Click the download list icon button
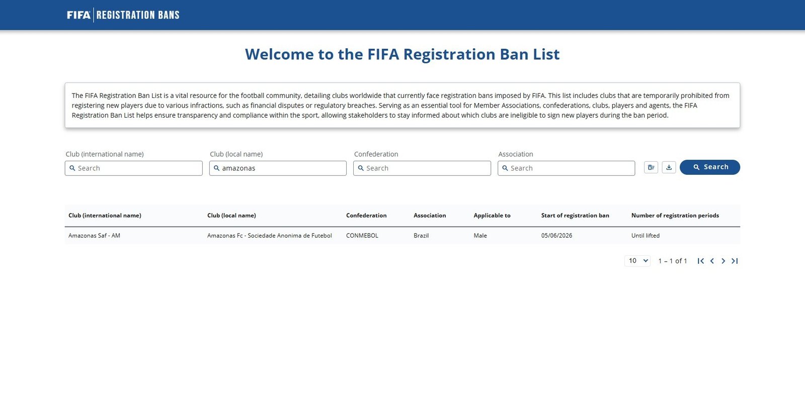 point(669,167)
